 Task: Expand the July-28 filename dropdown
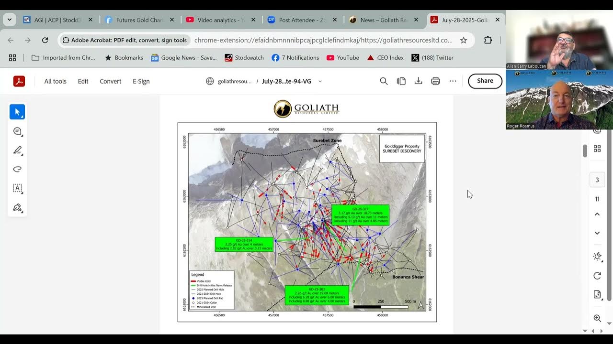point(320,81)
